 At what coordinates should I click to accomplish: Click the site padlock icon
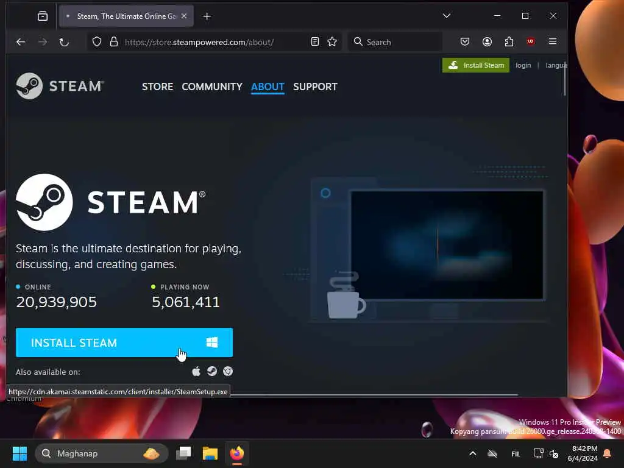[x=114, y=42]
